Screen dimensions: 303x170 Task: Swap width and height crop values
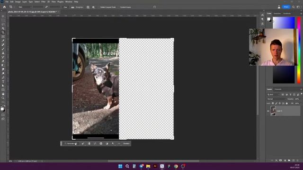[x=46, y=7]
